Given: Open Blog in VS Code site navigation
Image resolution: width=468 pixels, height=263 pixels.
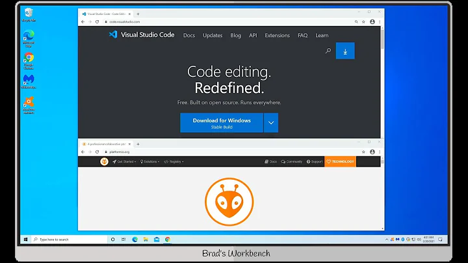Looking at the screenshot, I should coord(235,35).
